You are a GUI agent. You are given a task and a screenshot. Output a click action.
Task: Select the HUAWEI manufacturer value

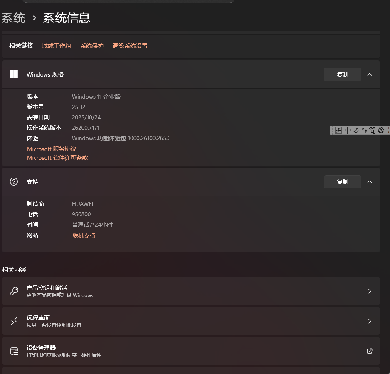[83, 204]
